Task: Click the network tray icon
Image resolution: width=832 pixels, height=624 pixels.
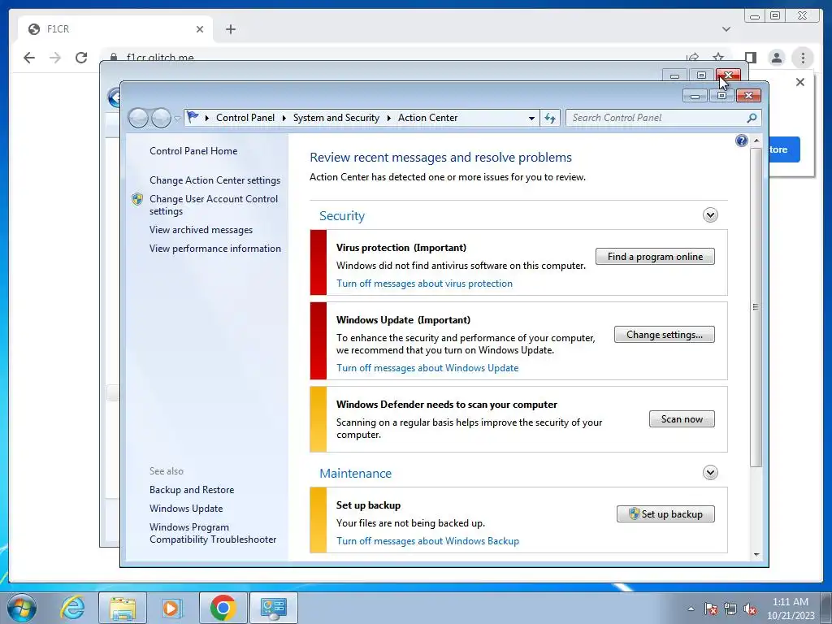Action: (x=730, y=609)
